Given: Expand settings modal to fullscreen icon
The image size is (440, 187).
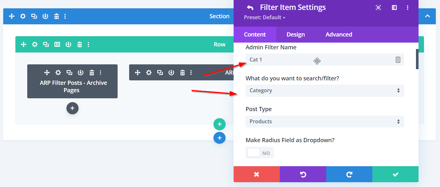Looking at the screenshot, I should [x=378, y=8].
